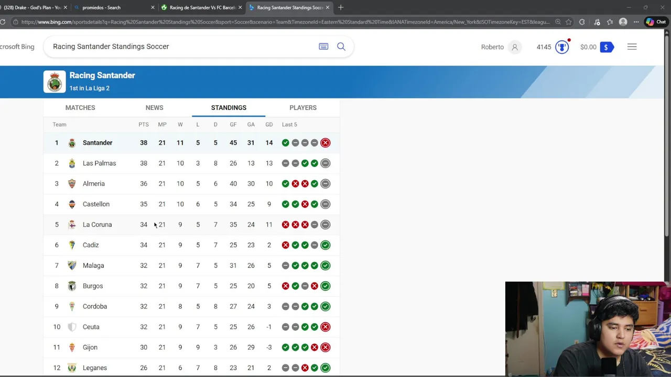Open the Leganes team link
This screenshot has width=671, height=377.
95,368
